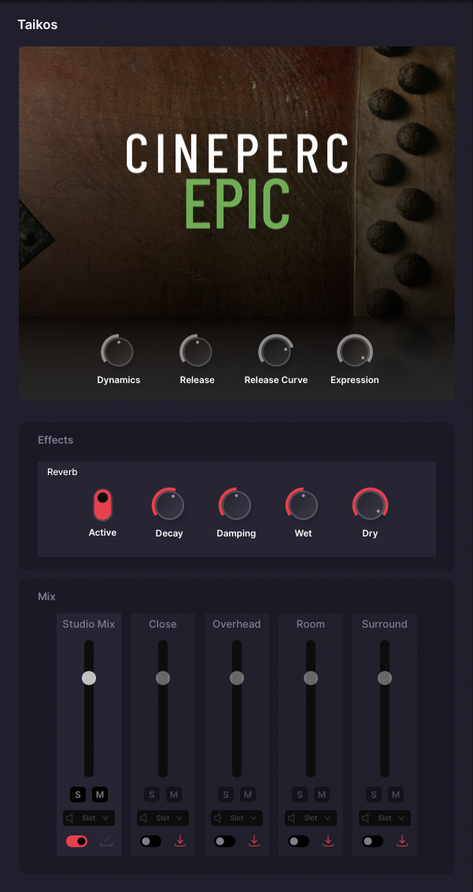Click the Expression knob
Image resolution: width=473 pixels, height=892 pixels.
[355, 352]
